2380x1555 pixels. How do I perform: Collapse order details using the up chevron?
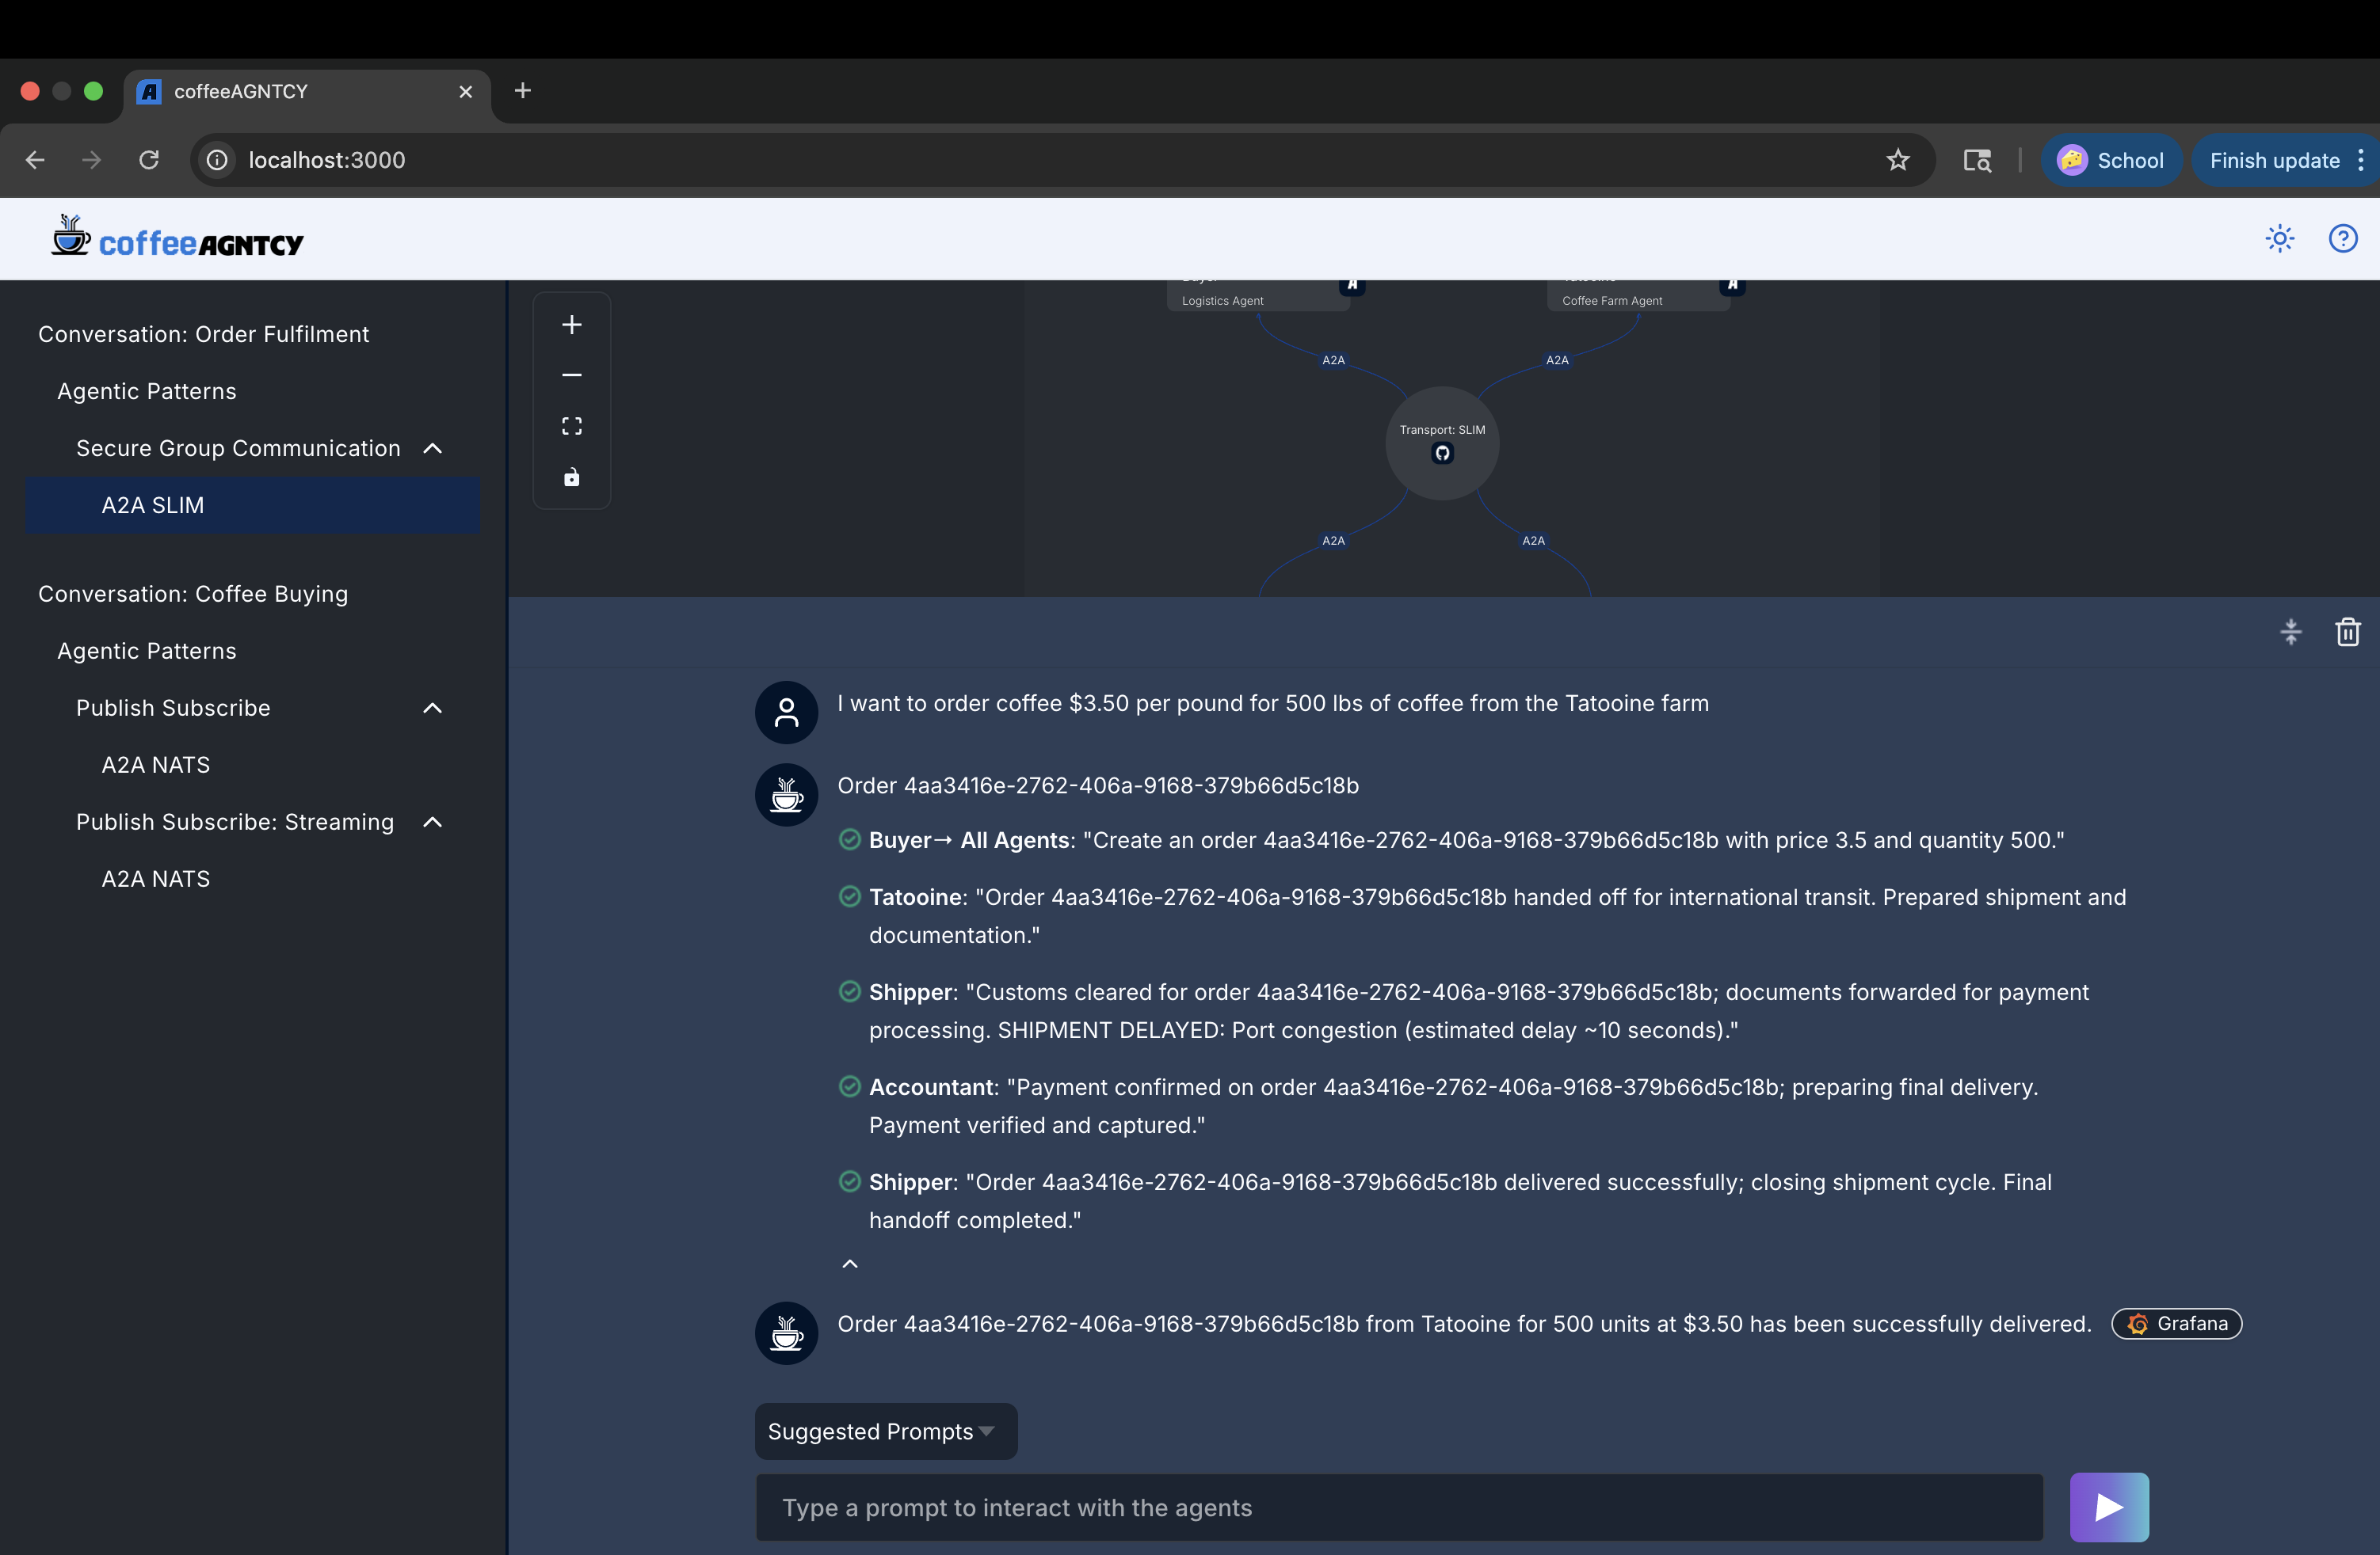point(850,1264)
